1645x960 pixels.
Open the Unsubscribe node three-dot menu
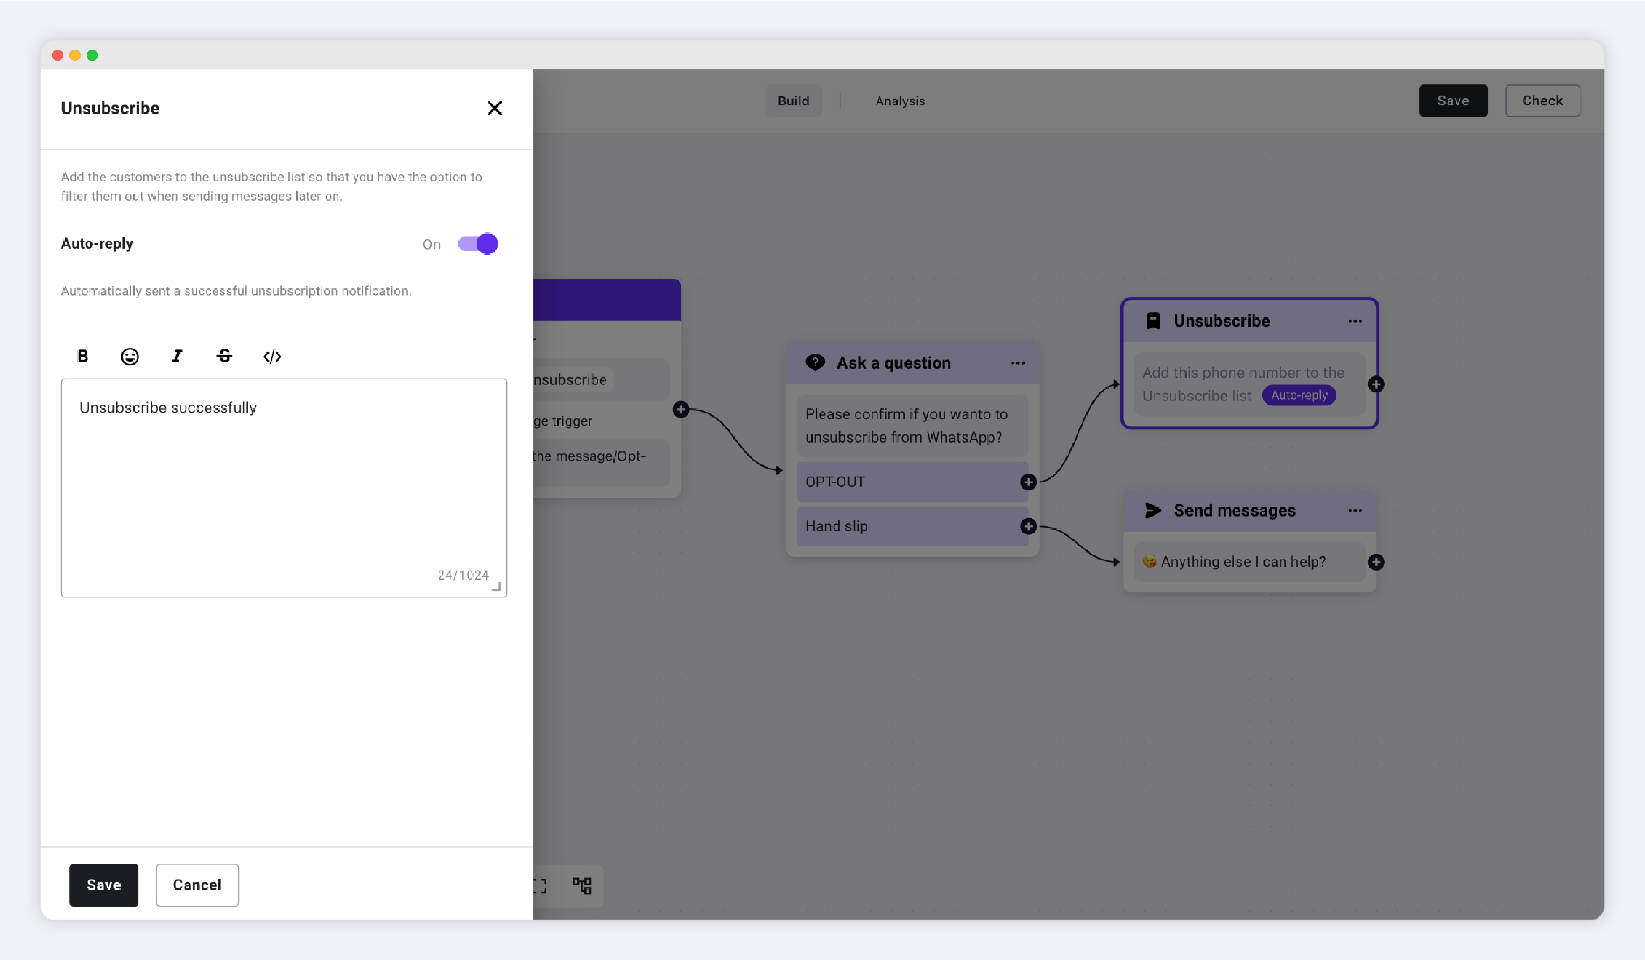tap(1354, 321)
